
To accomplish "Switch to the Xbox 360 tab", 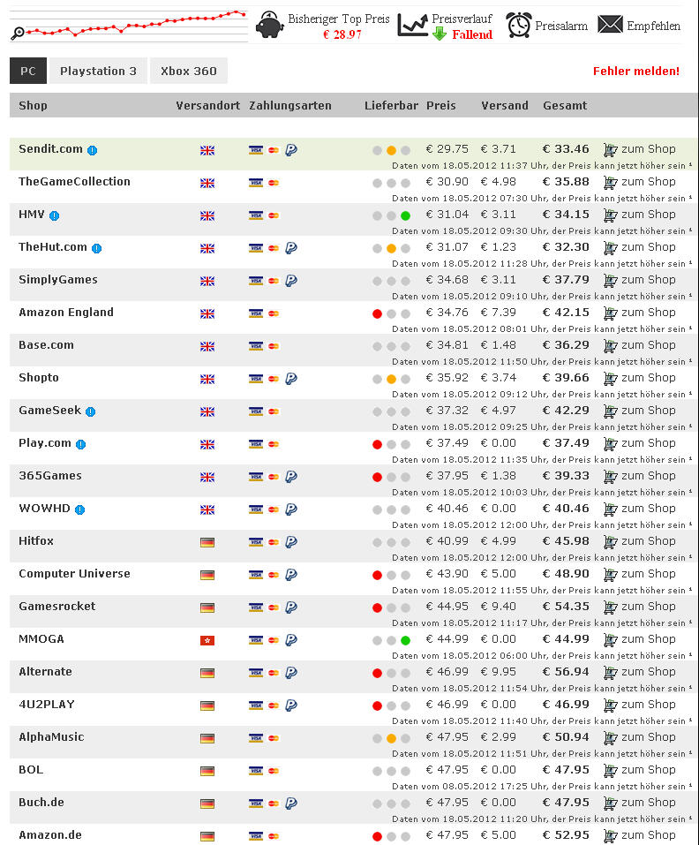I will click(x=189, y=71).
